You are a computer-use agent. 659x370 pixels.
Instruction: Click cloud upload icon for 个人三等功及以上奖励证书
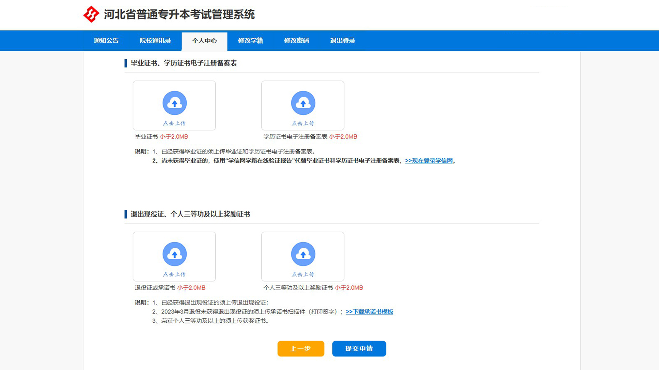303,254
